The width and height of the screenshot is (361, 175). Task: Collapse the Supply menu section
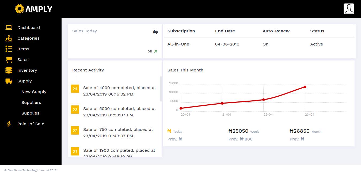pyautogui.click(x=24, y=81)
